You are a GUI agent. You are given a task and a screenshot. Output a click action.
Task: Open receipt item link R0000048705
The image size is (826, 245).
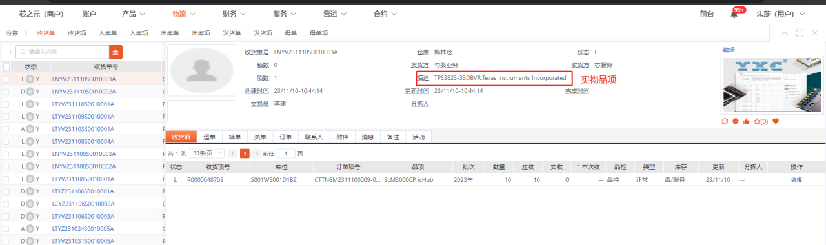[205, 179]
